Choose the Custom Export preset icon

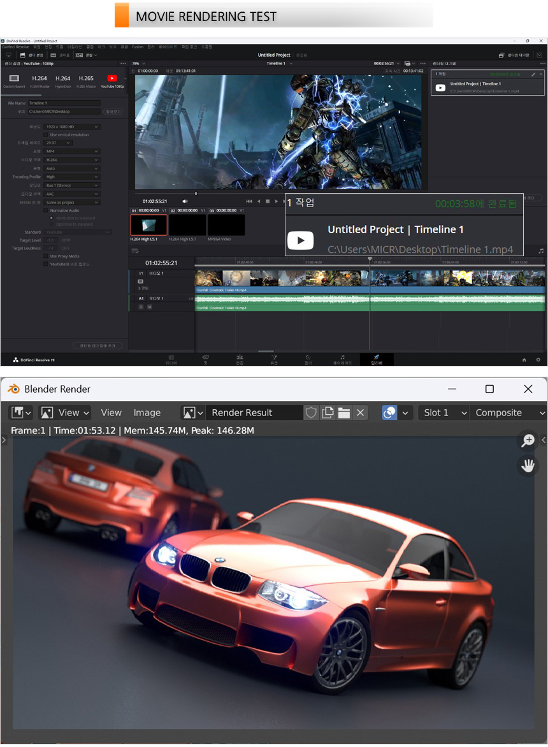pos(13,79)
